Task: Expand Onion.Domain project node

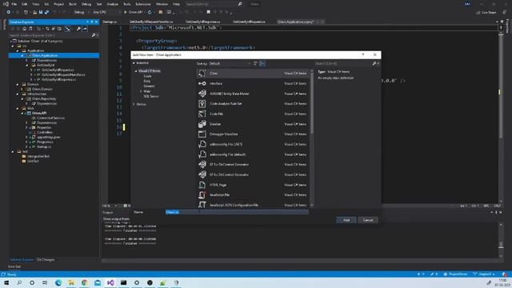Action: (x=22, y=89)
